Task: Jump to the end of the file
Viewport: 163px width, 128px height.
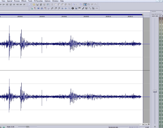Action: (x=24, y=5)
